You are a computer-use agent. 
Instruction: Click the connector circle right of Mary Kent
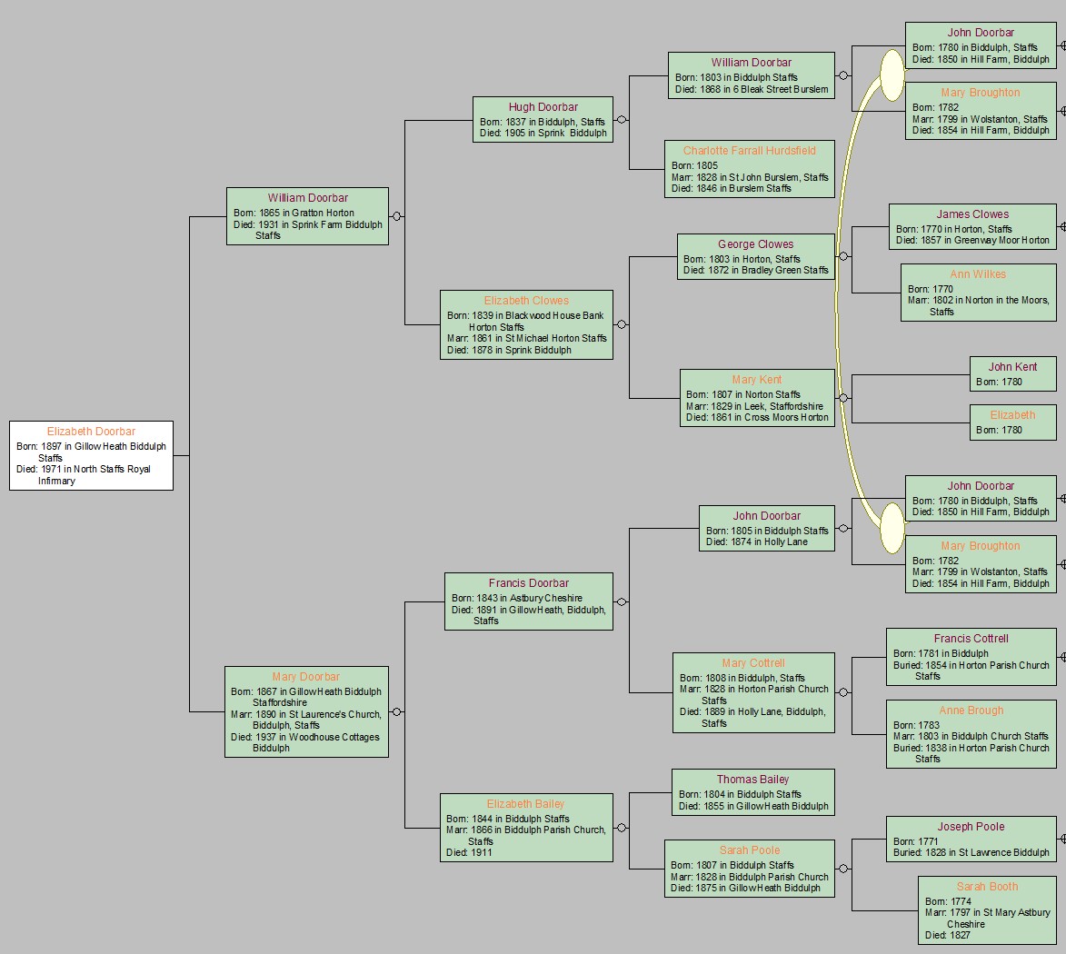[843, 398]
